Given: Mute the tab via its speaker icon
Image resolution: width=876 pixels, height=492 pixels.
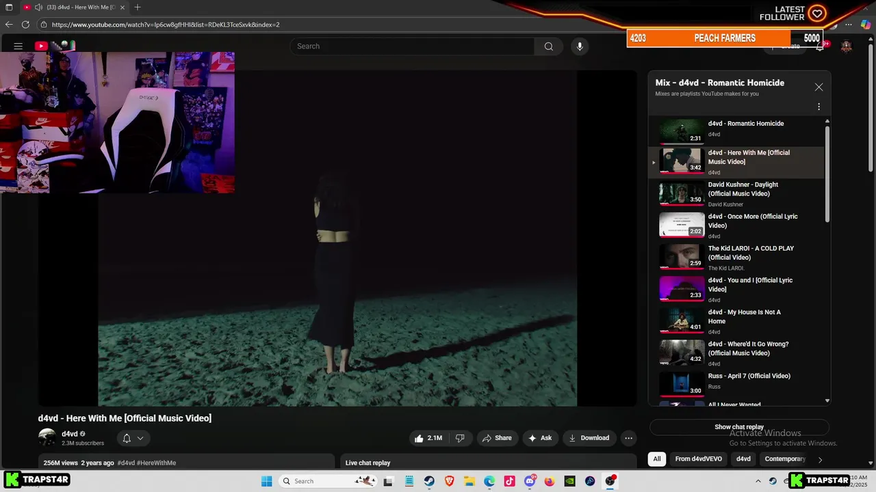Looking at the screenshot, I should (38, 8).
